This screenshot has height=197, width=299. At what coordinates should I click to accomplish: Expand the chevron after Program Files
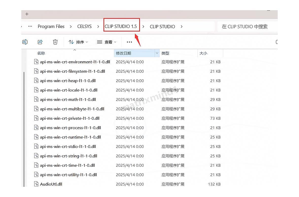click(x=71, y=26)
